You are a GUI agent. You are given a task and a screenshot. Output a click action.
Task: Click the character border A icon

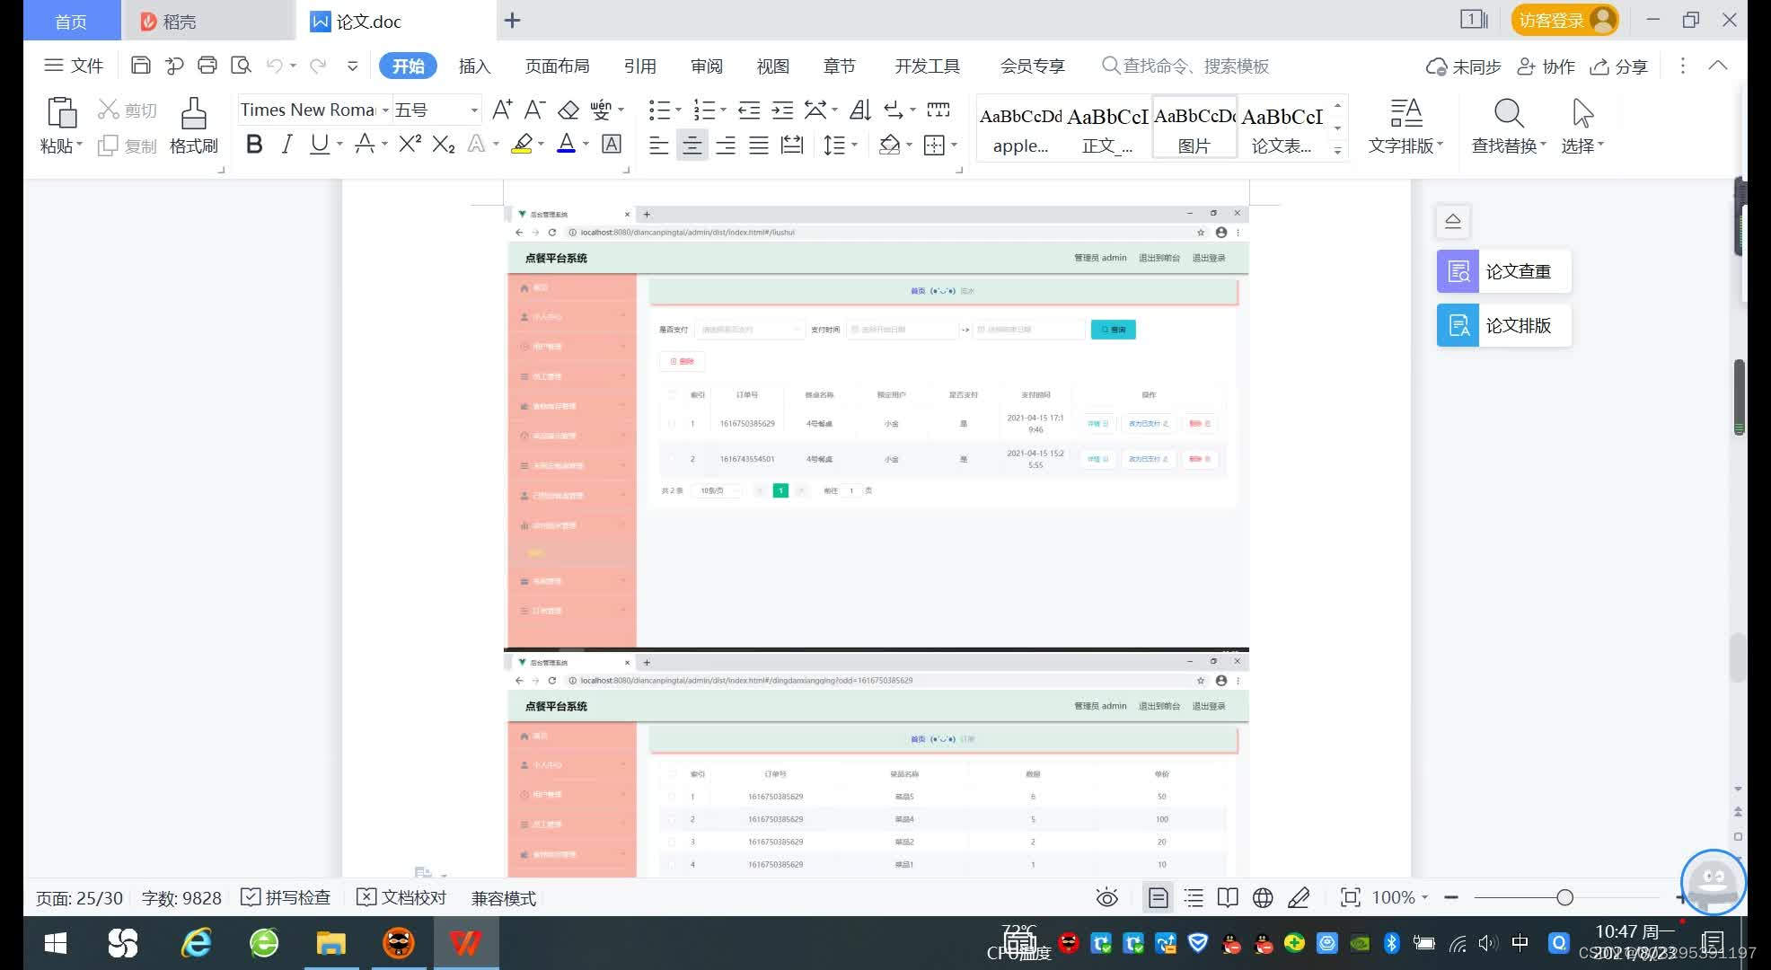pos(612,144)
